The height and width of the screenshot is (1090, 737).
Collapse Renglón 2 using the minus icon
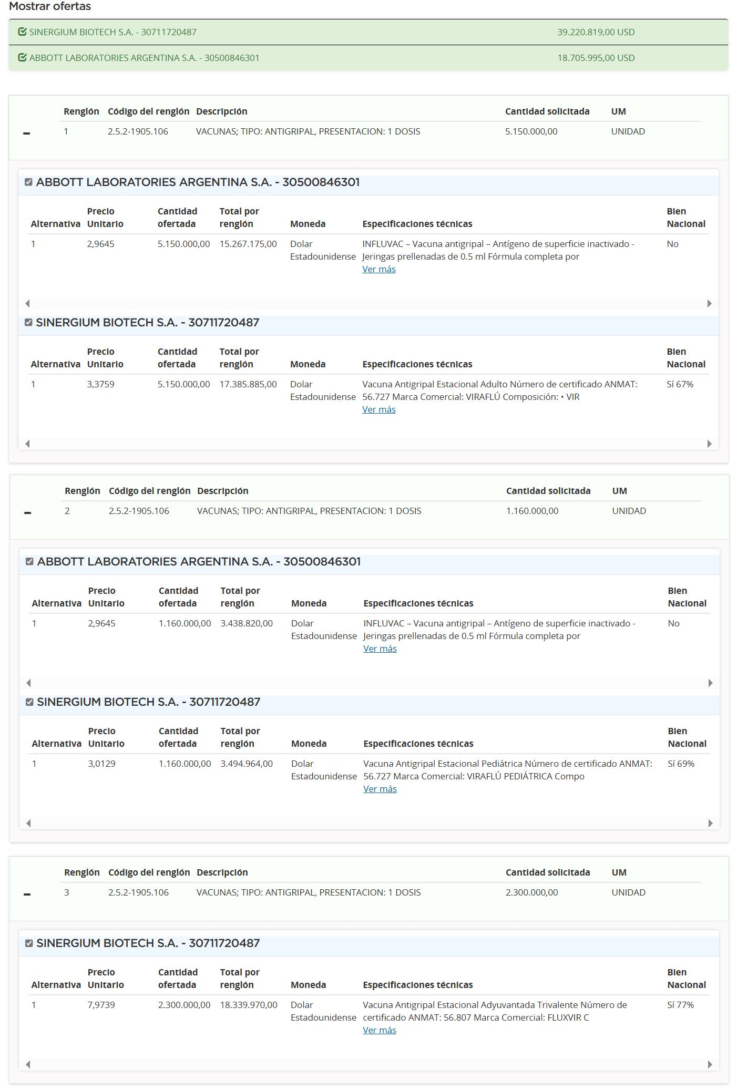(28, 513)
